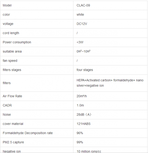Click the Air Flow Rate label
Image resolution: width=148 pixels, height=153 pixels.
[12, 96]
